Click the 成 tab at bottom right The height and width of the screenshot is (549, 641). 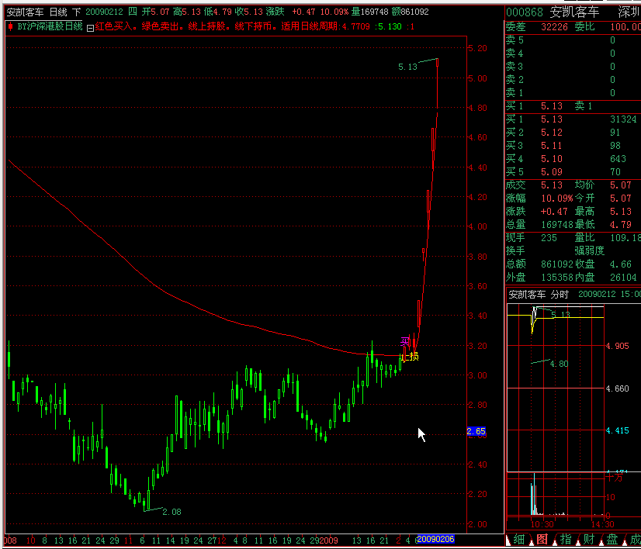coord(633,540)
